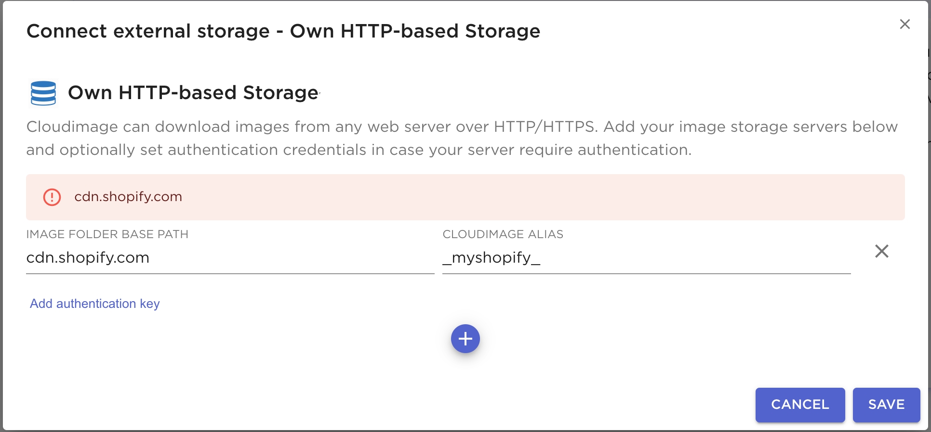Viewport: 931px width, 432px height.
Task: Click the pink error banner's empty area
Action: click(x=530, y=197)
